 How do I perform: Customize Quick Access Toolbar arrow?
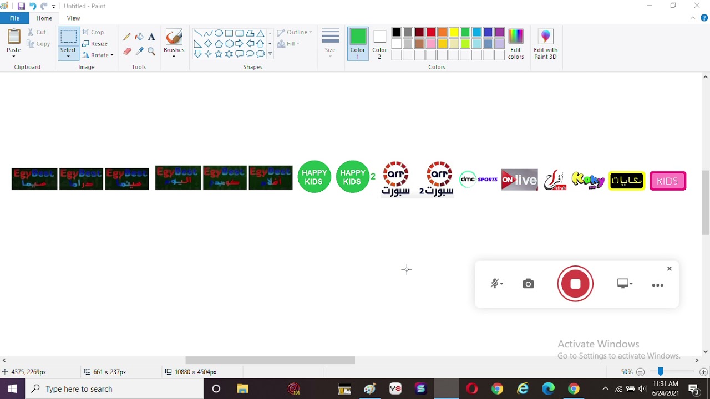click(54, 7)
